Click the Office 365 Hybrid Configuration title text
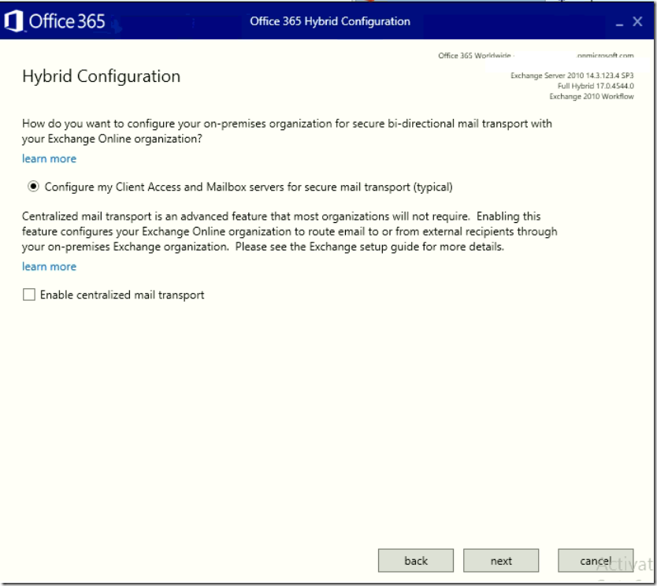 [330, 21]
